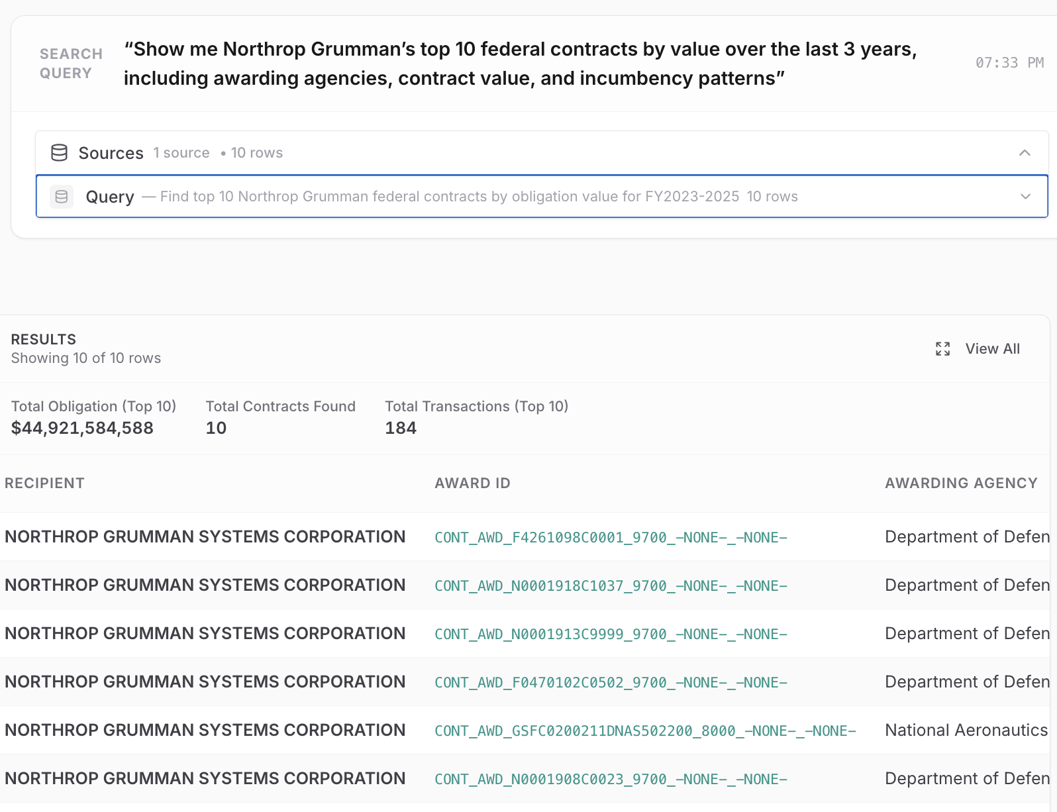Click the Total Transactions value 184
The width and height of the screenshot is (1057, 812).
click(401, 429)
